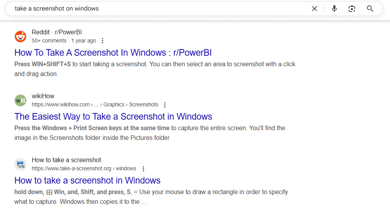The image size is (390, 212).
Task: Click the 'Press the Windows + Print Screen keys' snippet
Action: [92, 128]
